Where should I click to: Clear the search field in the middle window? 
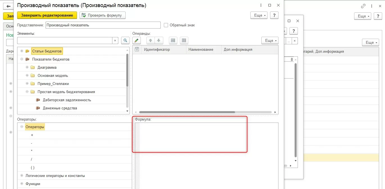(295, 41)
